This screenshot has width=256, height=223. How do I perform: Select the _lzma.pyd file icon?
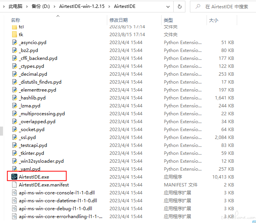click(x=14, y=106)
